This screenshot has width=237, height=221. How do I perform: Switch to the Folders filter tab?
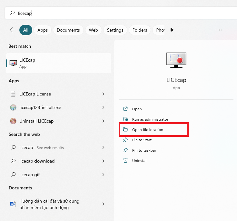[x=140, y=30]
